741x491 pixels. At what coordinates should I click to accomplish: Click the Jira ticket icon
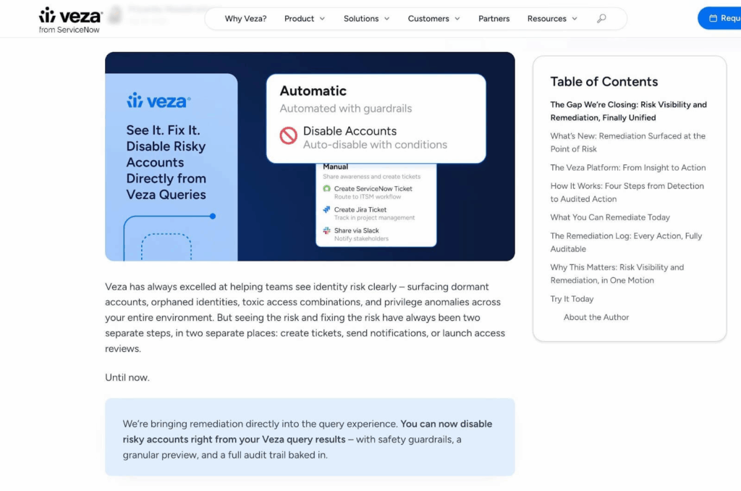click(326, 210)
